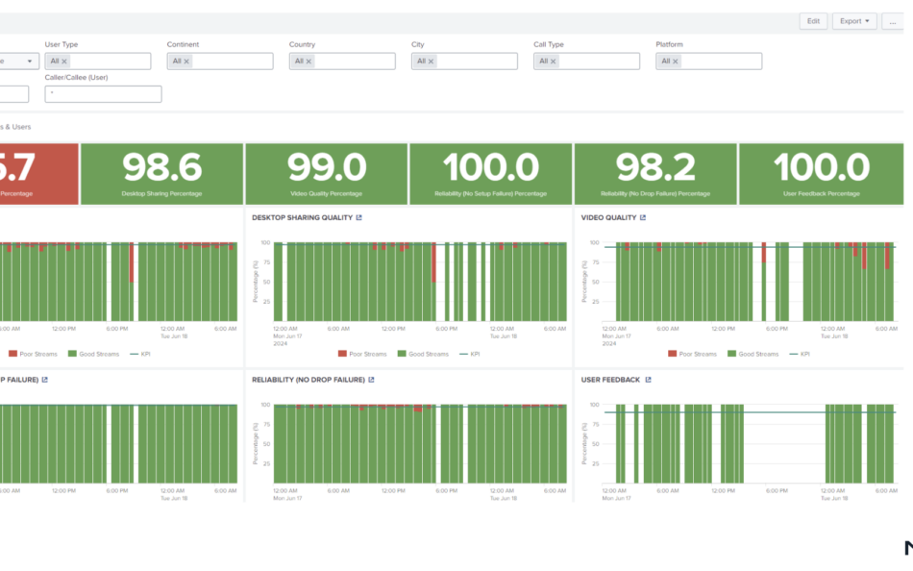Image resolution: width=913 pixels, height=571 pixels.
Task: Focus the Caller/Callee (User) text field
Action: (103, 94)
